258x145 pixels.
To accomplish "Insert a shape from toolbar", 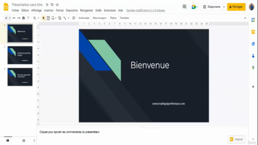I will click(x=60, y=18).
